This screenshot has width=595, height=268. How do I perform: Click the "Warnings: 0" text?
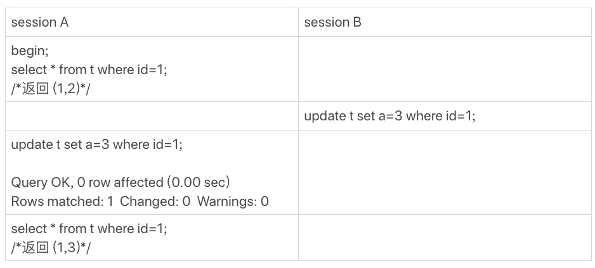[233, 201]
